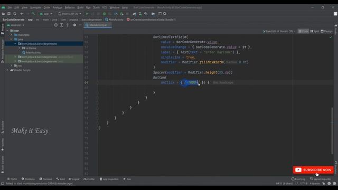Click the MainActivity breadcrumb item
Image resolution: width=338 pixels, height=190 pixels.
click(x=114, y=20)
